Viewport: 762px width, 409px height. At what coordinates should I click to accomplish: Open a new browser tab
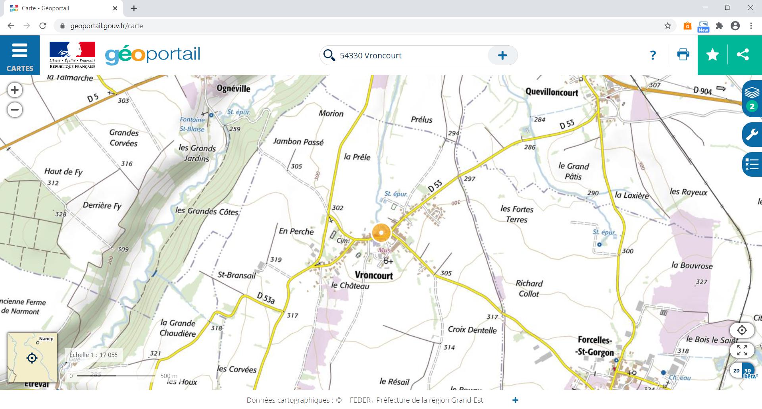[134, 8]
